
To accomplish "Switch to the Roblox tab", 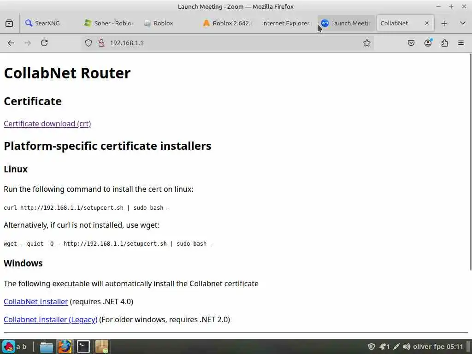I will [169, 23].
